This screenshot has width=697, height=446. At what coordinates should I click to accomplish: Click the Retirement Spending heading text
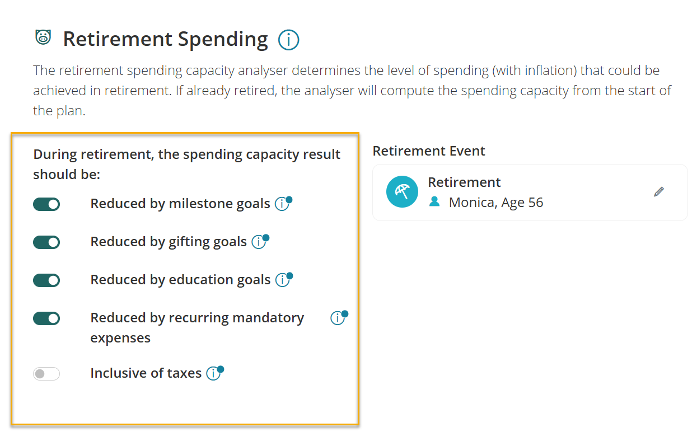point(165,39)
